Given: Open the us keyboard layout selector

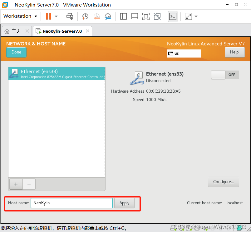Looking at the screenshot, I should click(184, 53).
